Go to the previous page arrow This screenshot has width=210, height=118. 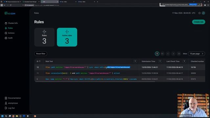[168, 54]
